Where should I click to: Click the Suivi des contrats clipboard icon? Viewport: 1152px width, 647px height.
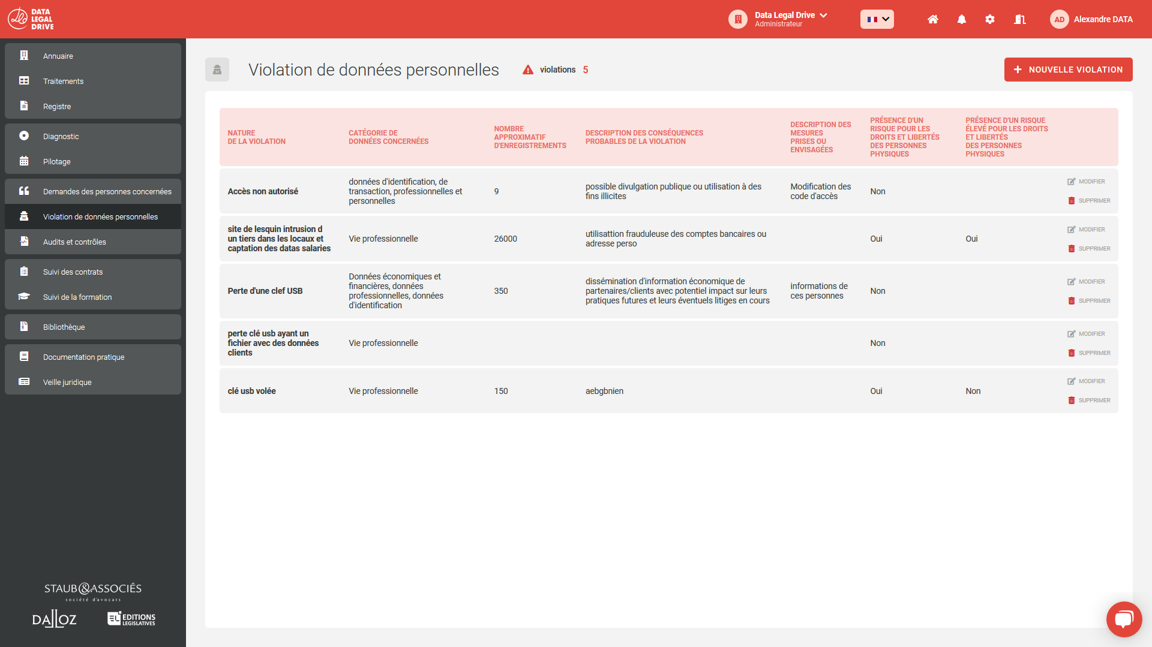point(24,272)
